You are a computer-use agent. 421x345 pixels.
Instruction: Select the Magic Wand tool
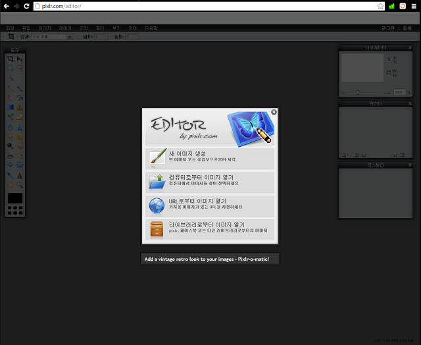pyautogui.click(x=11, y=78)
